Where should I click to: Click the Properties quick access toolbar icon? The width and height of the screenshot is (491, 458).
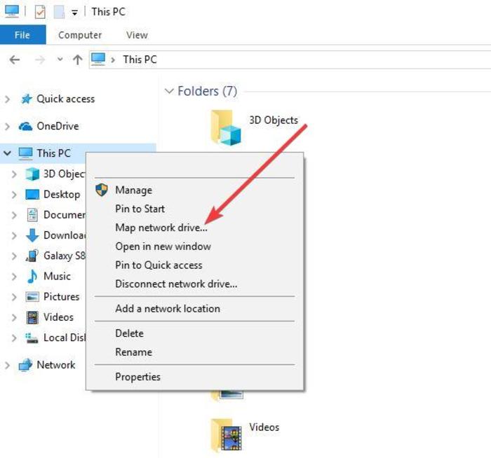pos(40,12)
